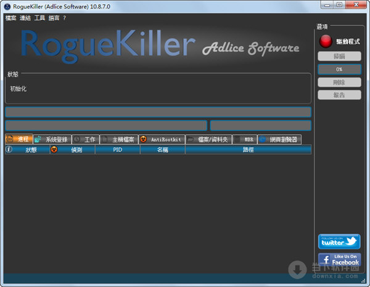The height and width of the screenshot is (287, 370).
Task: Sort by the 路徑 column header
Action: click(x=249, y=150)
